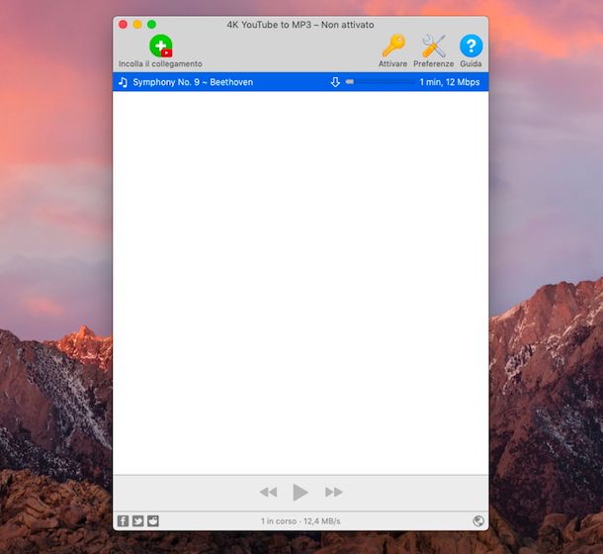Open Preferenze with the tools icon
The height and width of the screenshot is (554, 603).
[x=433, y=46]
